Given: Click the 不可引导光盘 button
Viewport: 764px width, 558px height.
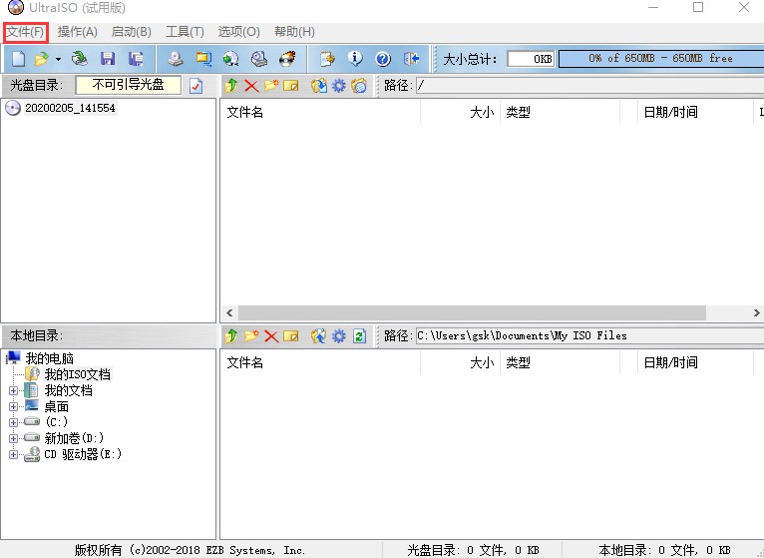Looking at the screenshot, I should tap(129, 85).
